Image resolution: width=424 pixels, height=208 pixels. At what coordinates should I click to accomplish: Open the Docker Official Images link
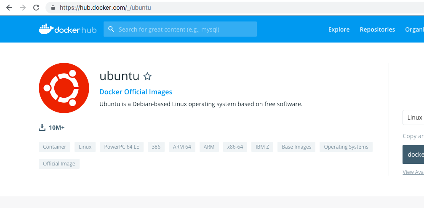coord(136,92)
